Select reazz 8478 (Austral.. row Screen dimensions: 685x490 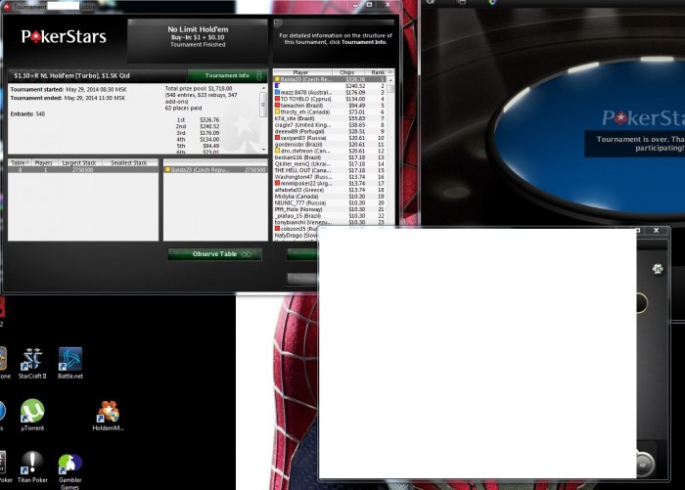[x=330, y=93]
